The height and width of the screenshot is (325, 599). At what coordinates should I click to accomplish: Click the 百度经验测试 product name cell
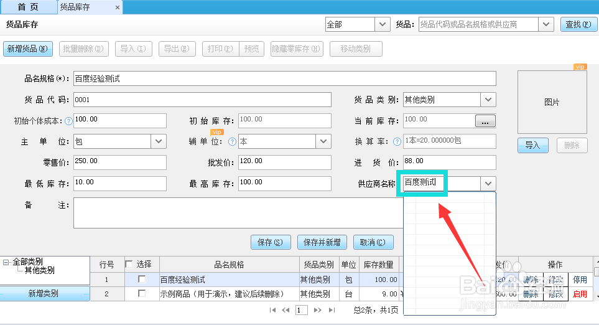pyautogui.click(x=229, y=280)
